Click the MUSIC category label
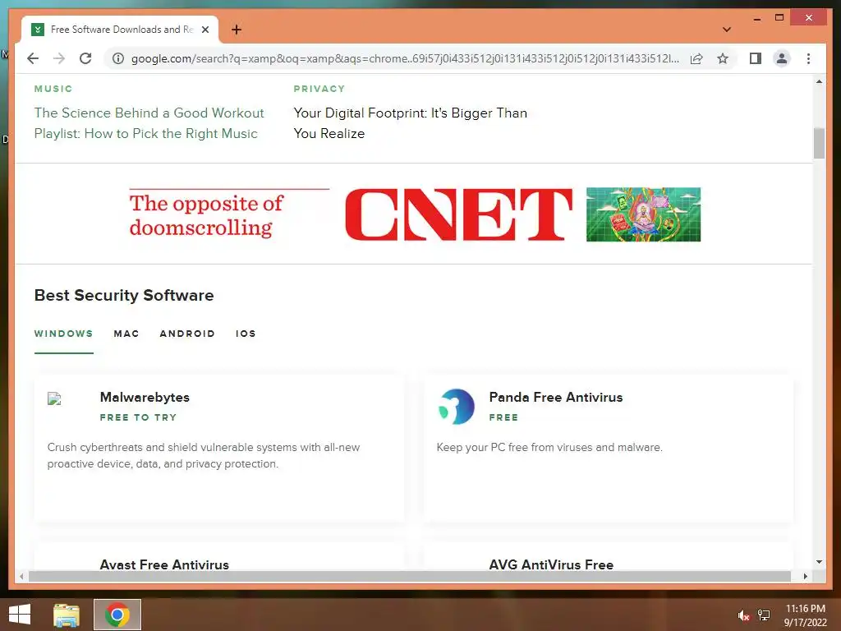The image size is (841, 631). click(53, 89)
